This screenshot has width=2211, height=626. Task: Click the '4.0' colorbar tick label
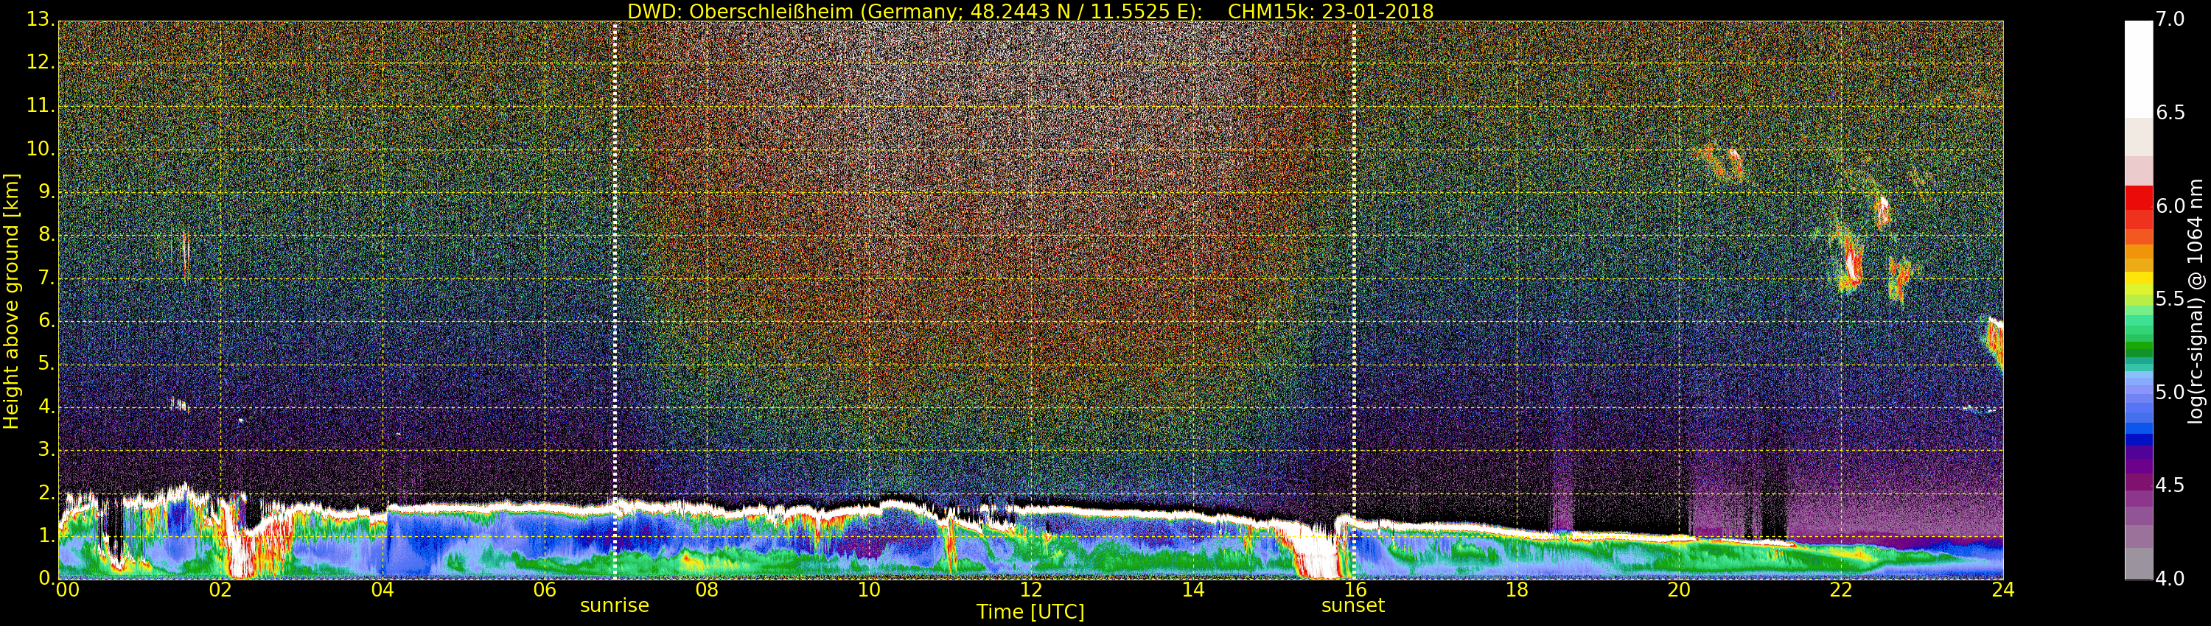(x=2170, y=580)
